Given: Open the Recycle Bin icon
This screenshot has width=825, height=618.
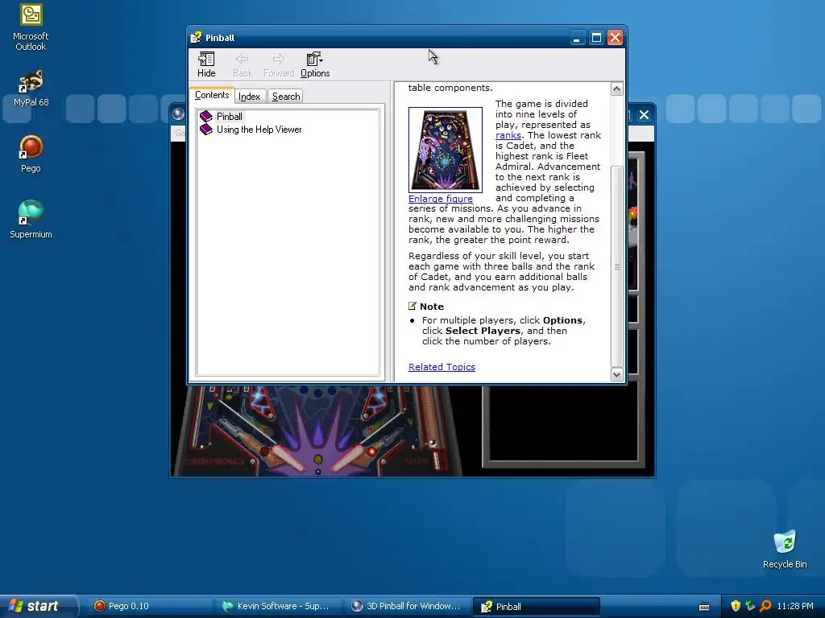Looking at the screenshot, I should (785, 550).
